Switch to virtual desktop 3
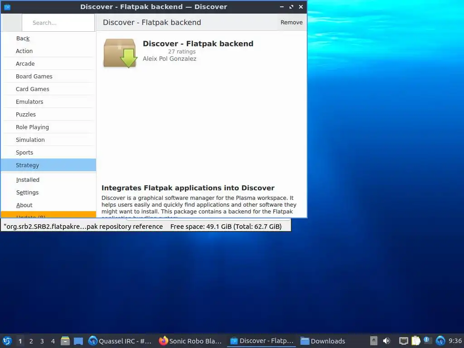 (x=42, y=341)
